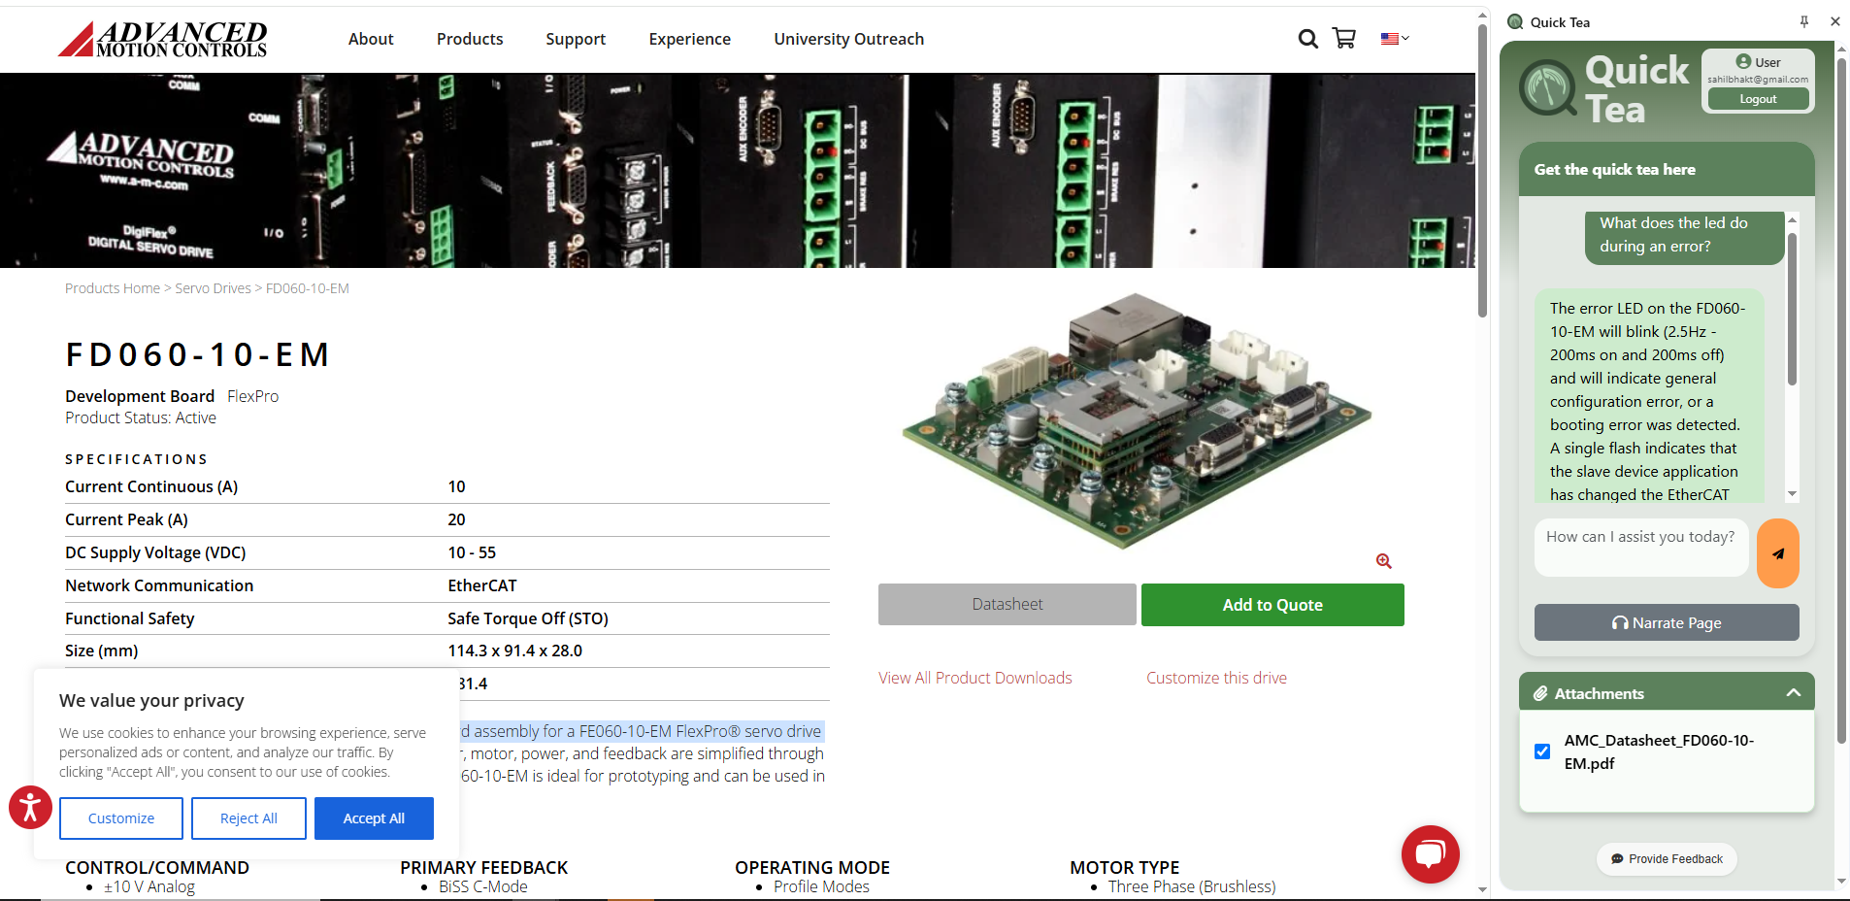Click the ±10 V Analog link
This screenshot has height=901, width=1850.
149,886
